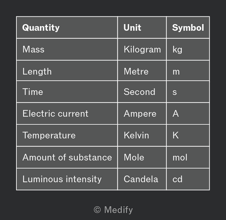The height and width of the screenshot is (220, 226).
Task: Click the mol symbol cell
Action: (188, 157)
